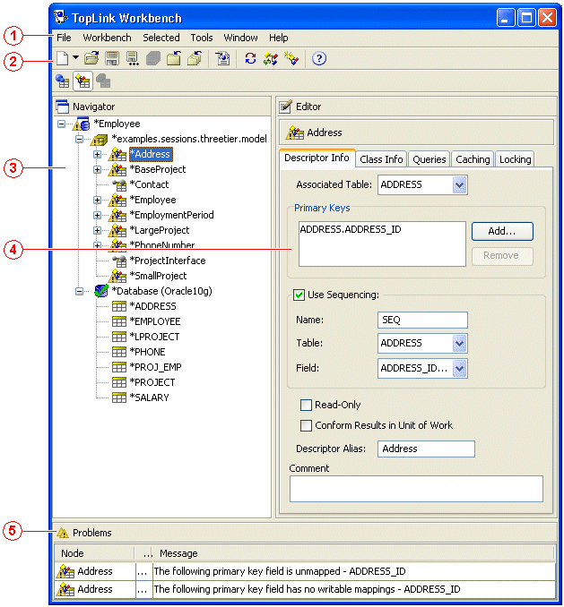Expand the *Address descriptor node

[98, 154]
